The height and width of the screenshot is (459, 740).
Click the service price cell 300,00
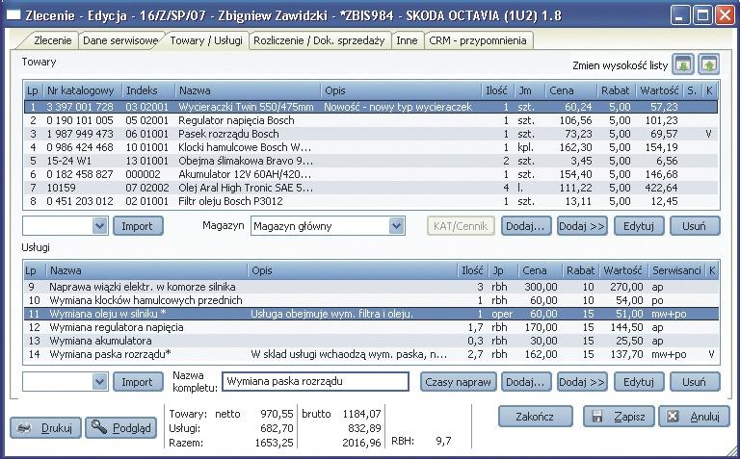[541, 287]
